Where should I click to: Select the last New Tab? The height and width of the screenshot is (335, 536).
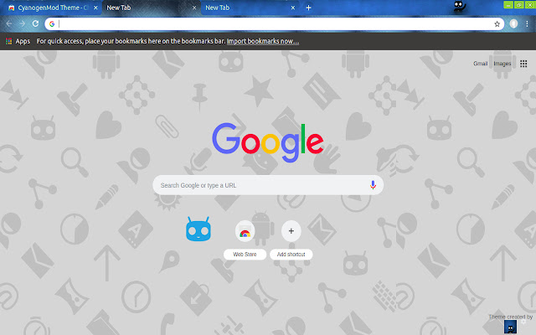[250, 8]
